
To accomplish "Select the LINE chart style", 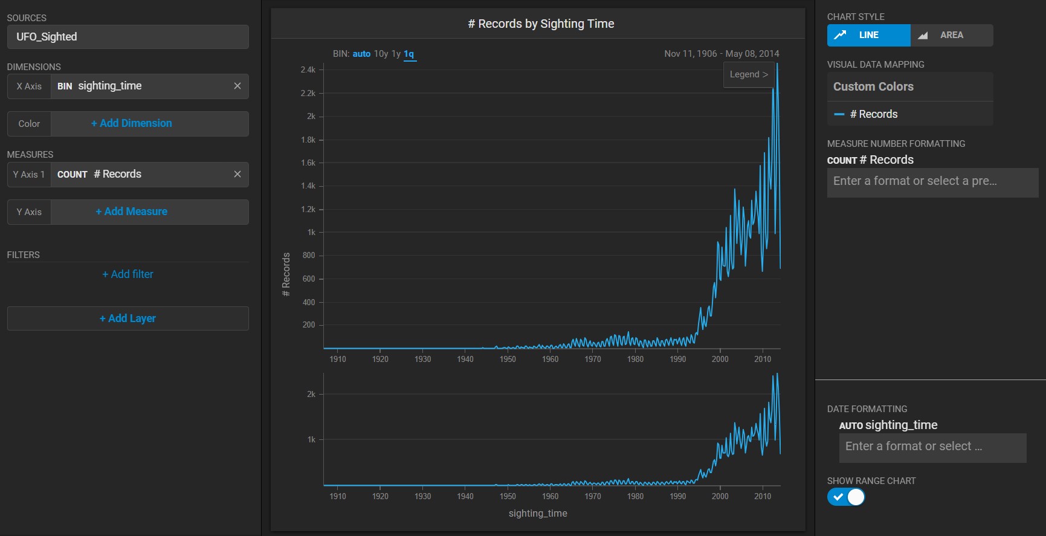I will pyautogui.click(x=868, y=35).
